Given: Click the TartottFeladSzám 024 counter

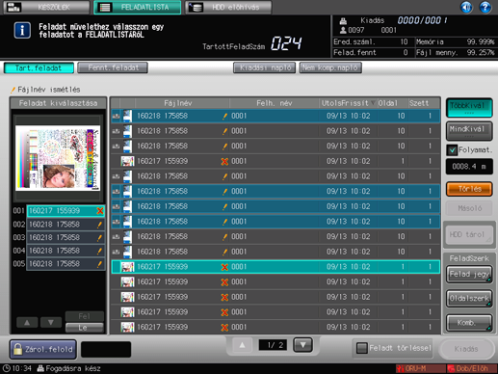Looking at the screenshot, I should pos(286,43).
